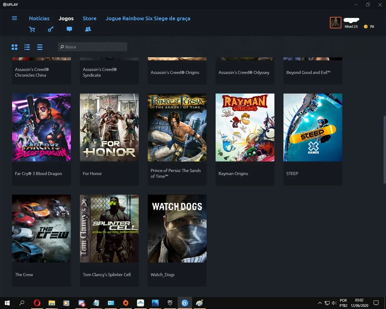This screenshot has width=386, height=309.
Task: Switch to compact list view
Action: [40, 47]
